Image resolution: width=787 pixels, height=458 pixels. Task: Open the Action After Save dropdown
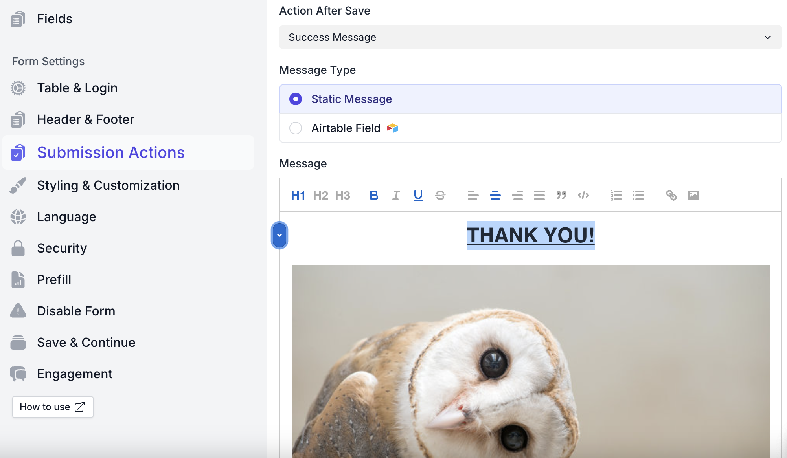point(530,37)
